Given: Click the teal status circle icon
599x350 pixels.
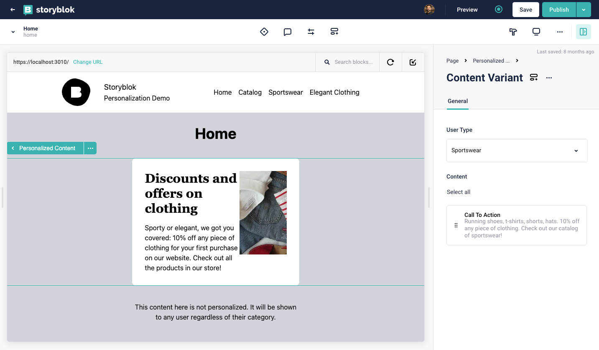Looking at the screenshot, I should (x=499, y=9).
